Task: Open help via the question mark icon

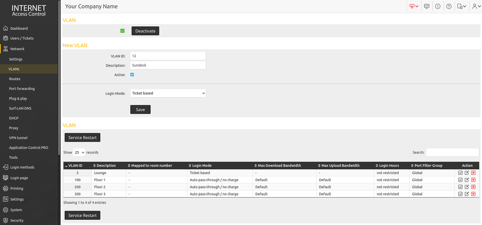Action: pyautogui.click(x=449, y=6)
